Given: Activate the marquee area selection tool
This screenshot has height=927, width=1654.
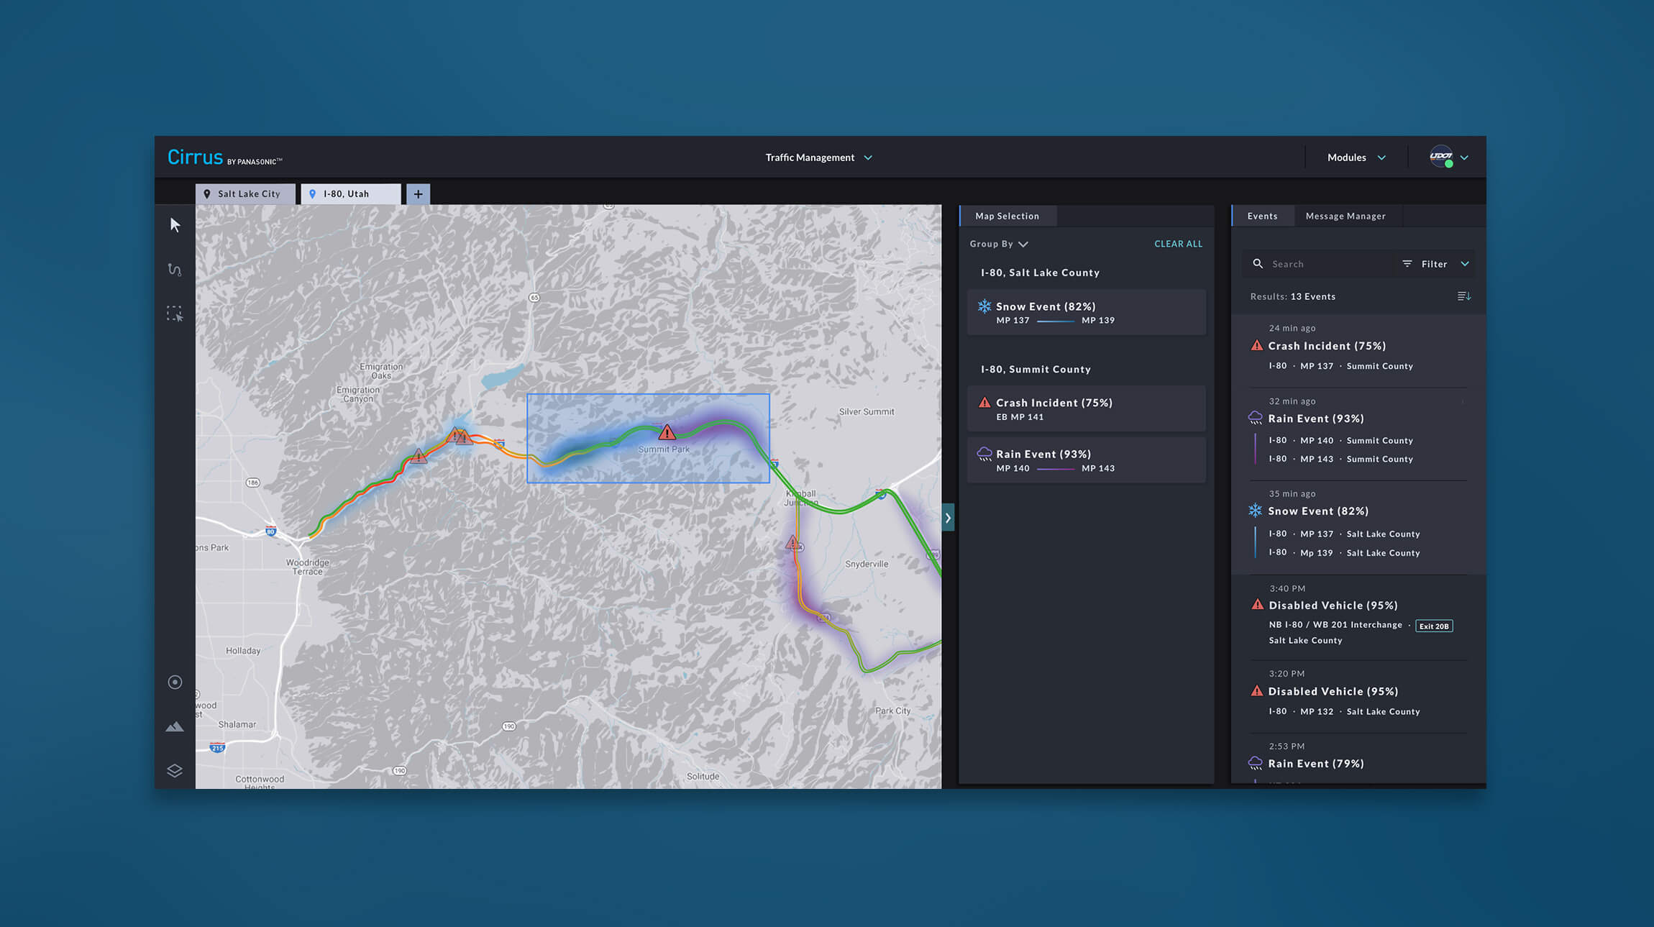Looking at the screenshot, I should click(175, 314).
